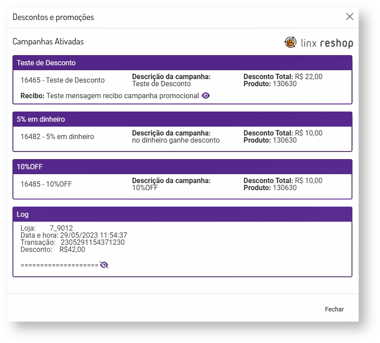Show the receipt message with eye icon
Screen dimensions: 380x343
206,96
